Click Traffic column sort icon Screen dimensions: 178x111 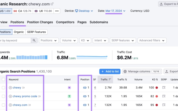coord(110,79)
